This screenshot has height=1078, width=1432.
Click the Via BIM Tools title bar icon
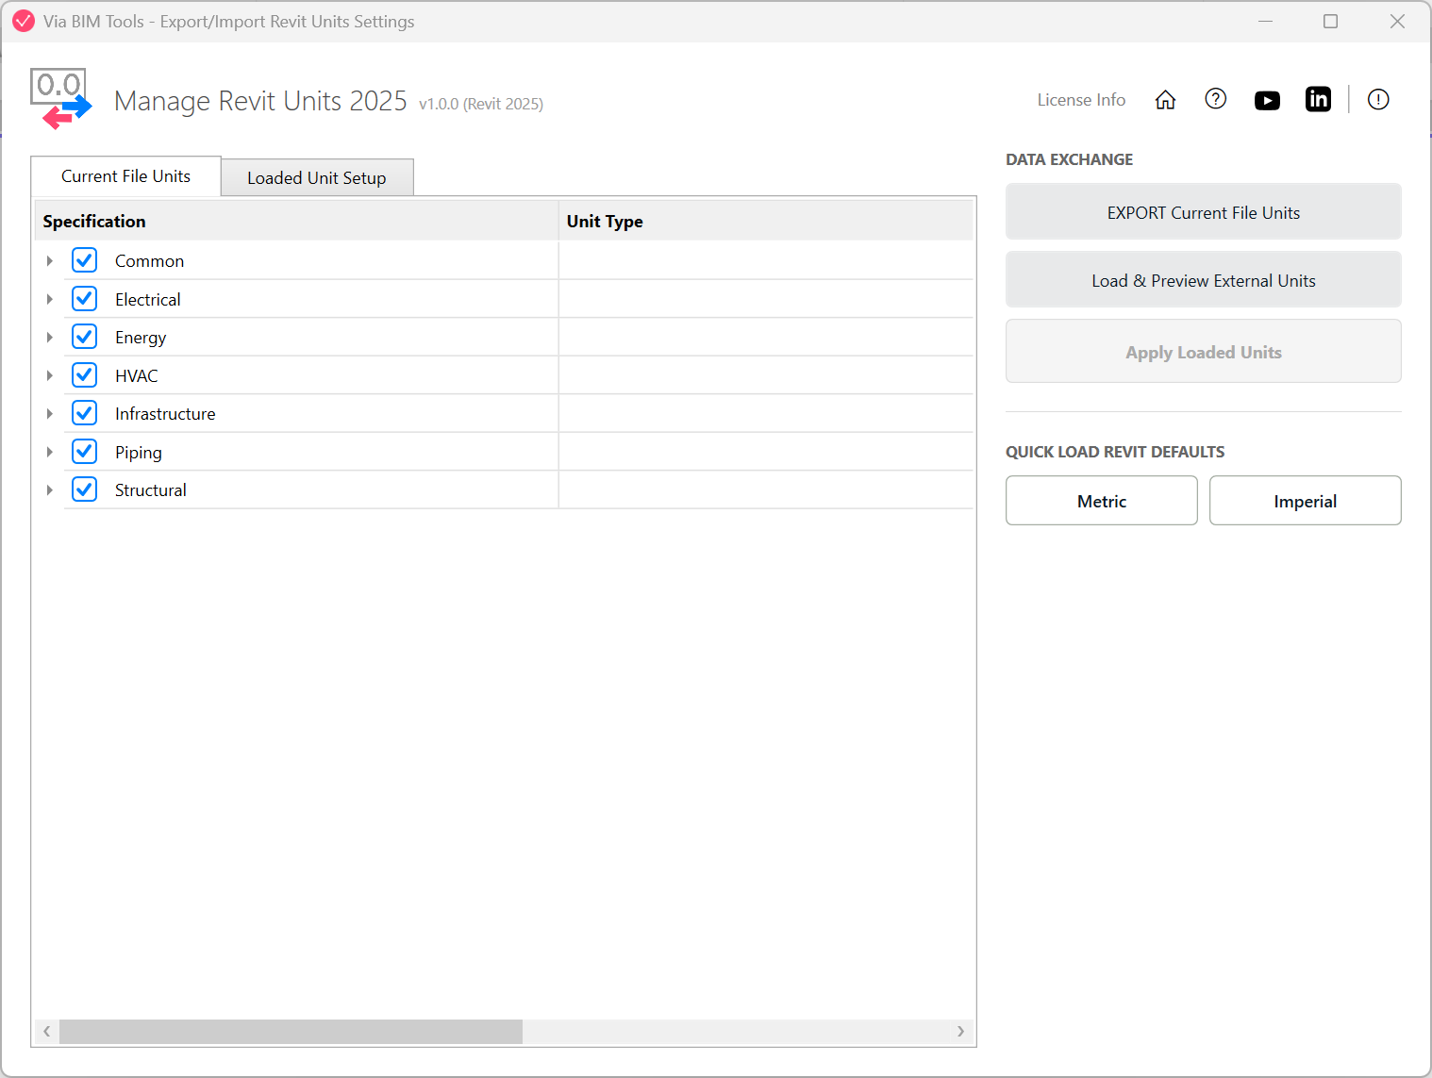[24, 21]
